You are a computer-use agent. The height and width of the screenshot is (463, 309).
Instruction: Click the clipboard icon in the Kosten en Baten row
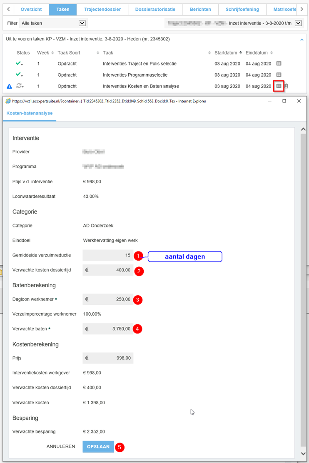(287, 86)
